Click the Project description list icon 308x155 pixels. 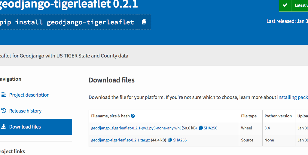coord(4,95)
